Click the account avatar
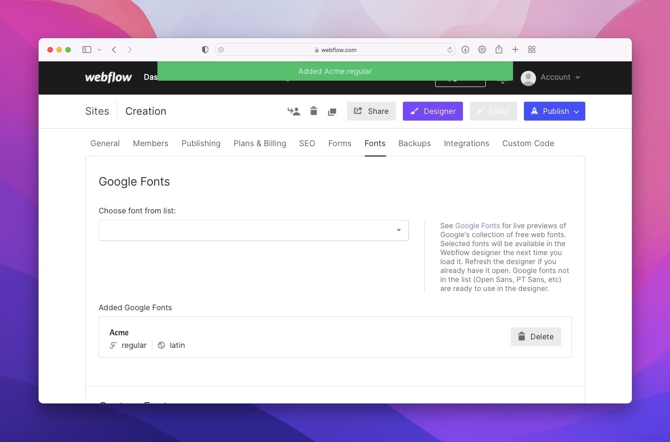 point(528,78)
